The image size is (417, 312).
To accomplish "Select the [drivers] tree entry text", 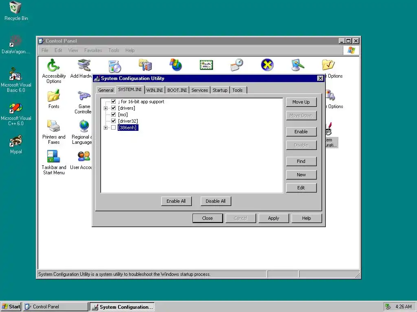I will (x=127, y=108).
